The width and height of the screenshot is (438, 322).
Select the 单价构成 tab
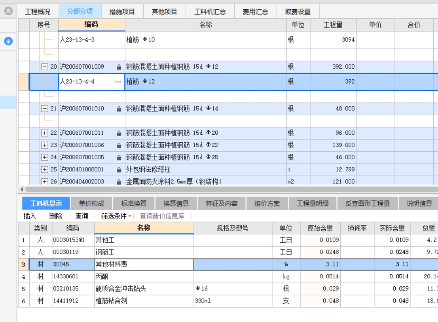pos(91,203)
